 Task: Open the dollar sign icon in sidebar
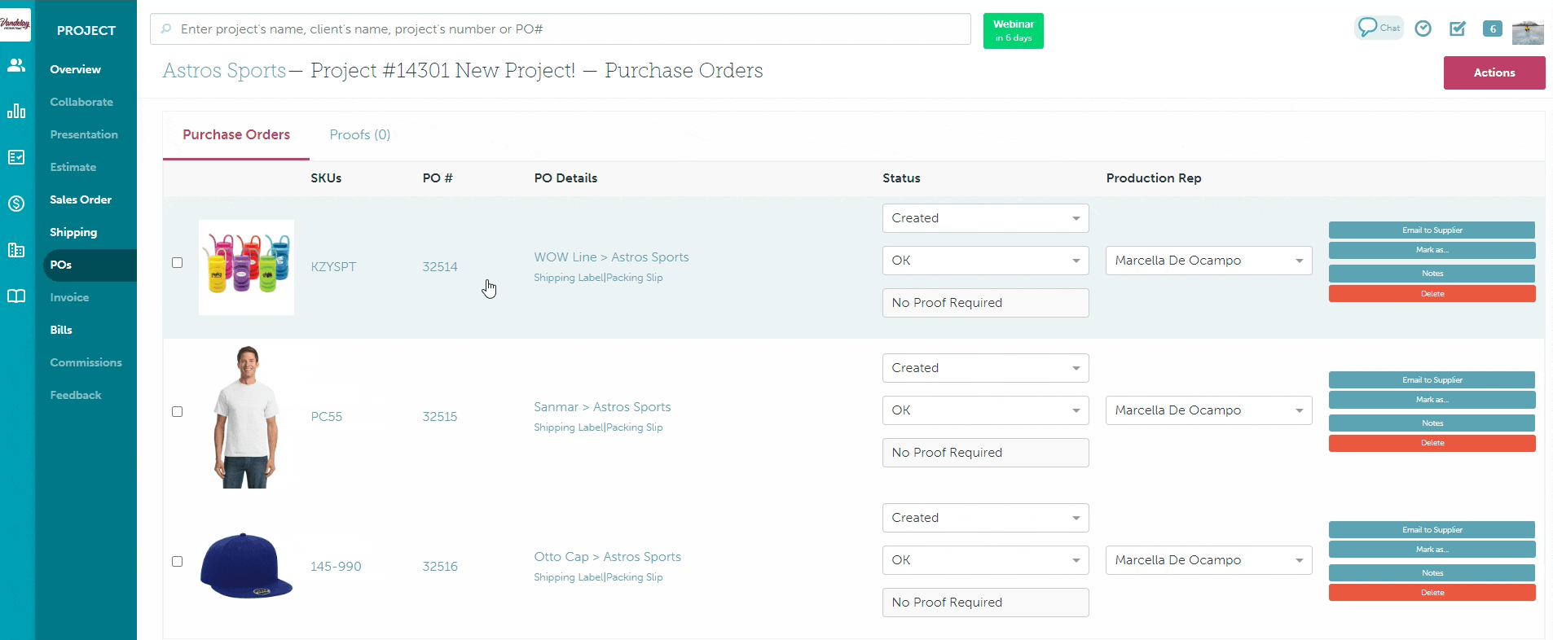pyautogui.click(x=16, y=204)
